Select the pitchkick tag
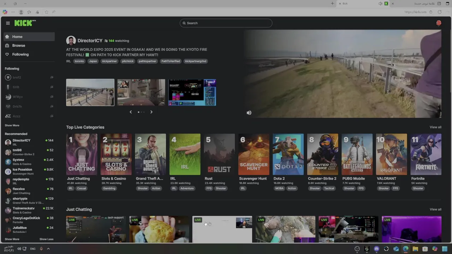452x254 pixels. 128,61
